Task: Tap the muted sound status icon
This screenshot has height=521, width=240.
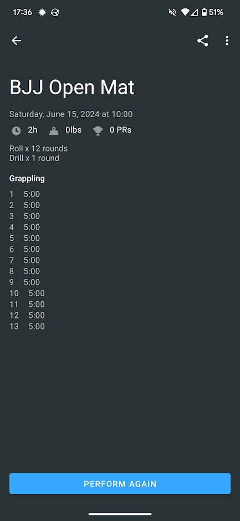Action: [x=172, y=12]
